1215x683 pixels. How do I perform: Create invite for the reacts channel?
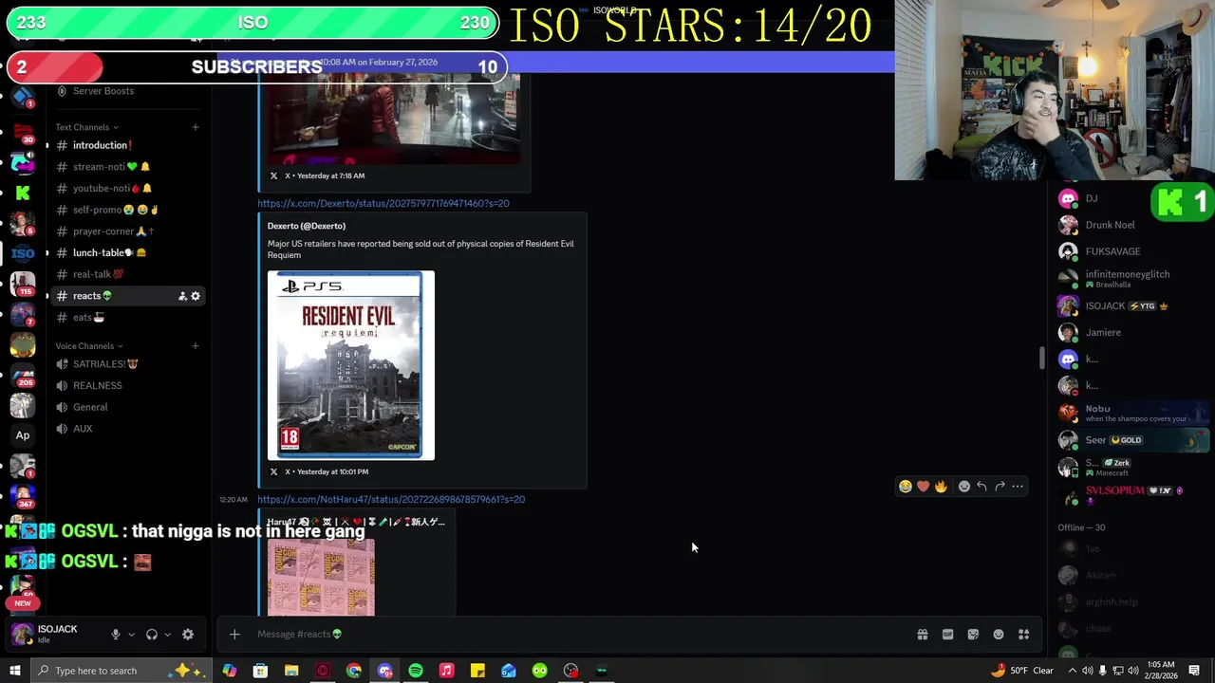181,296
